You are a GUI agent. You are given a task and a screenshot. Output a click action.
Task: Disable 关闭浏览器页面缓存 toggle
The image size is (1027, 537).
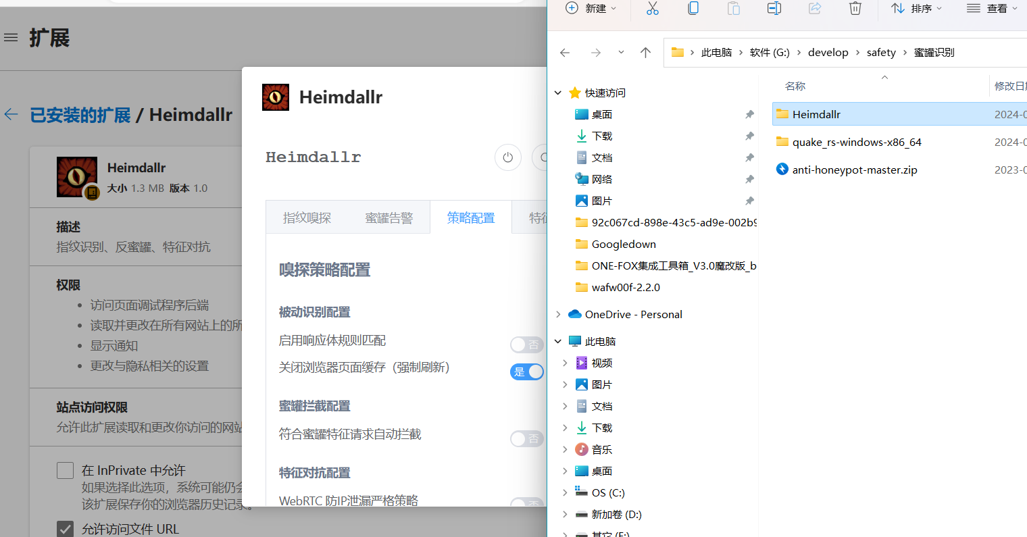pos(527,372)
